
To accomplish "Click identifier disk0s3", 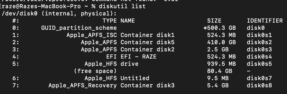I will [259, 50].
